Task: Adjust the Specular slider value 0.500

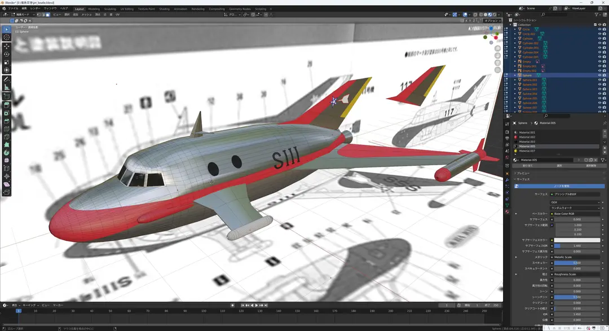Action: [x=577, y=263]
